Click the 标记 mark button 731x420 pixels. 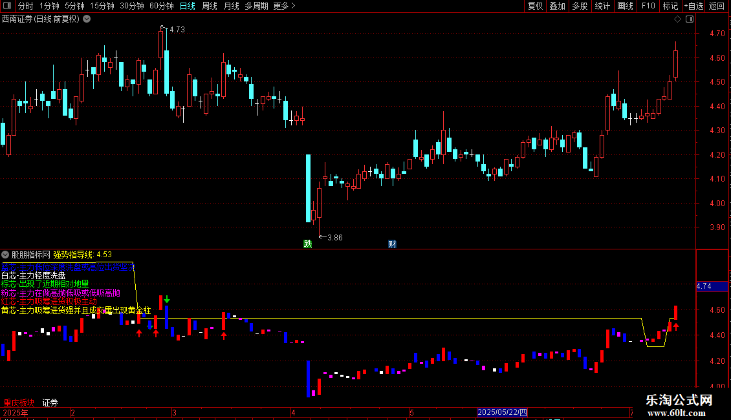(670, 6)
